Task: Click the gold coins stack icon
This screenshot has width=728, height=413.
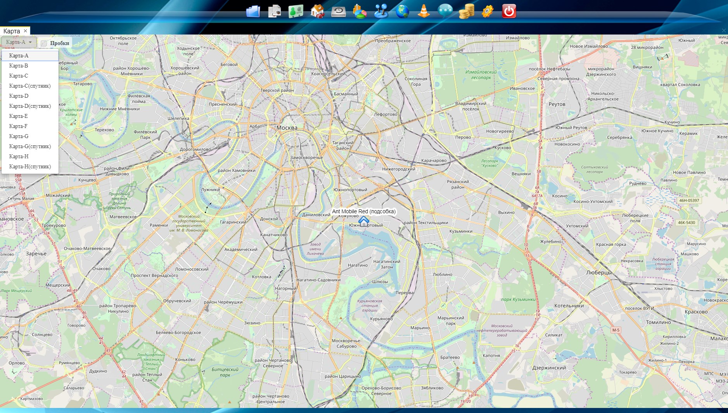Action: tap(466, 11)
